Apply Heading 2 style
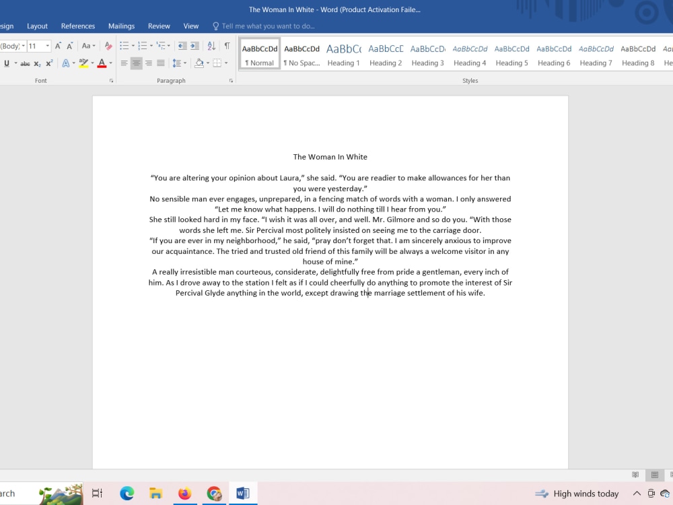 pos(386,55)
